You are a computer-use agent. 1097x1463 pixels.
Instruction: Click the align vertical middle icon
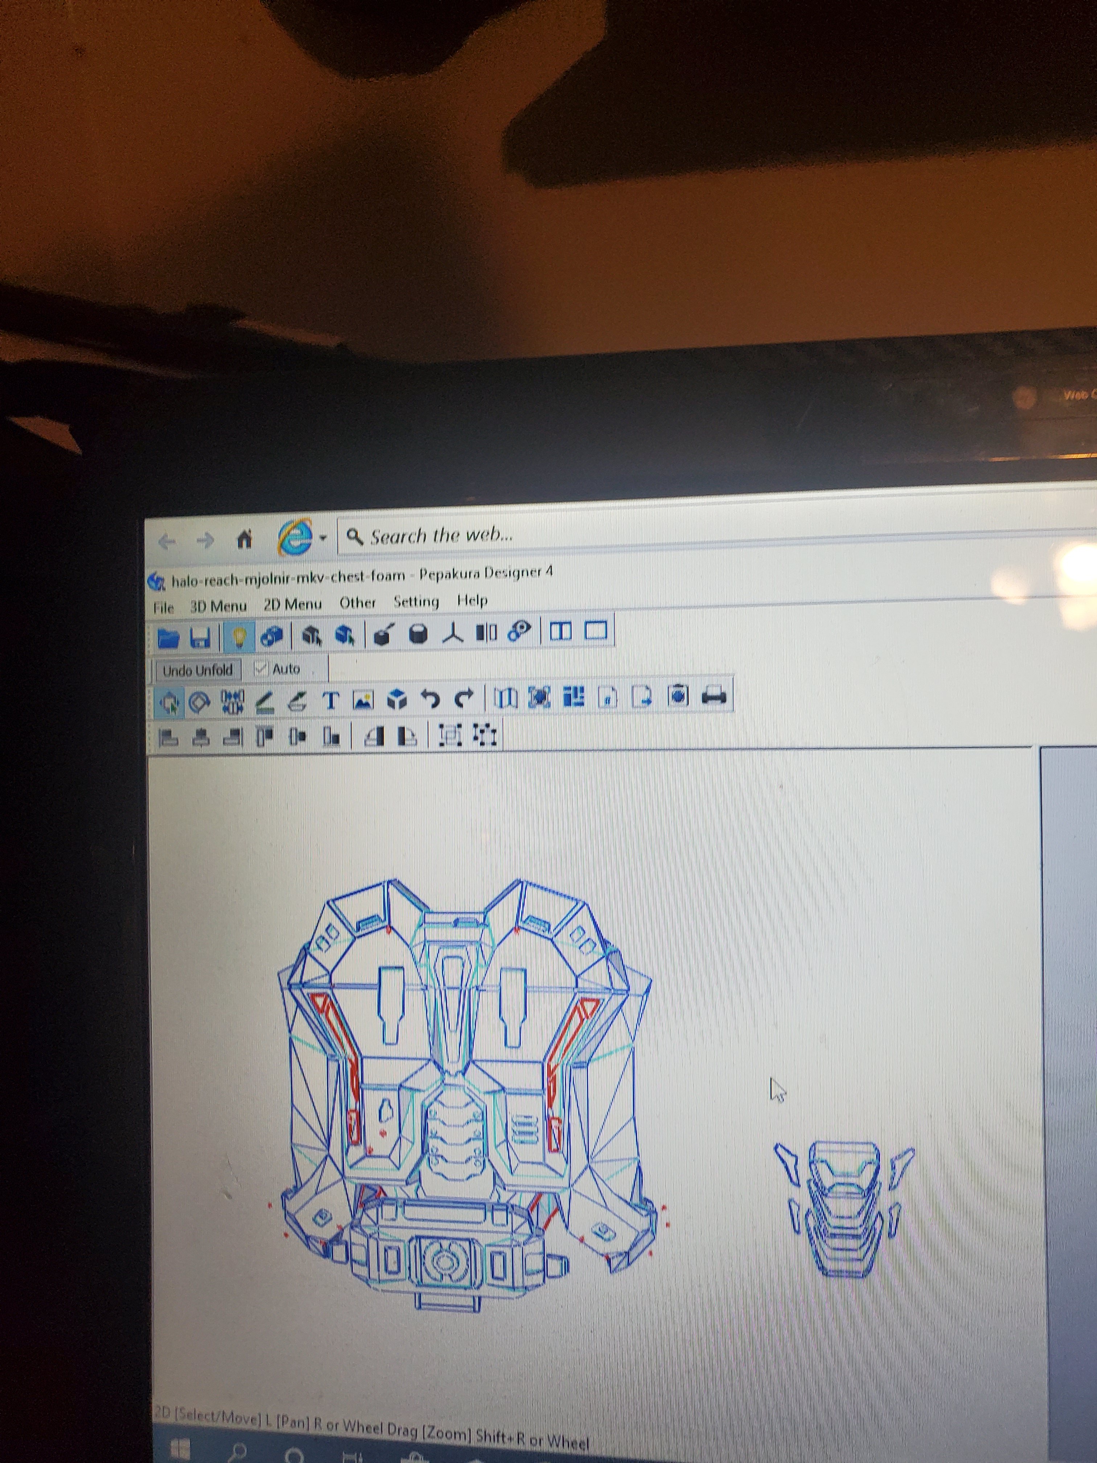tap(297, 735)
